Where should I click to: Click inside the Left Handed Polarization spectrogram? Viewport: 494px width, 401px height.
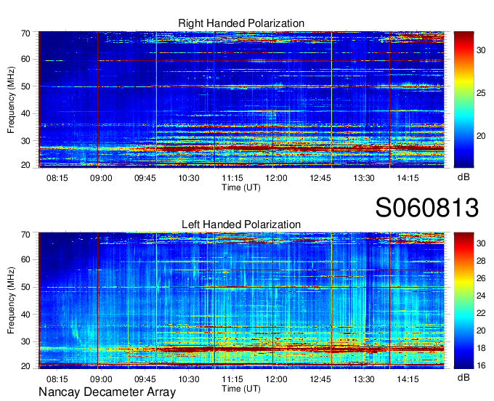[241, 301]
